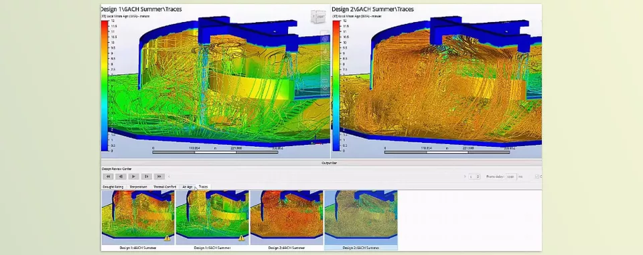Click warning icon on second Design 1 thumbnail

[242, 238]
